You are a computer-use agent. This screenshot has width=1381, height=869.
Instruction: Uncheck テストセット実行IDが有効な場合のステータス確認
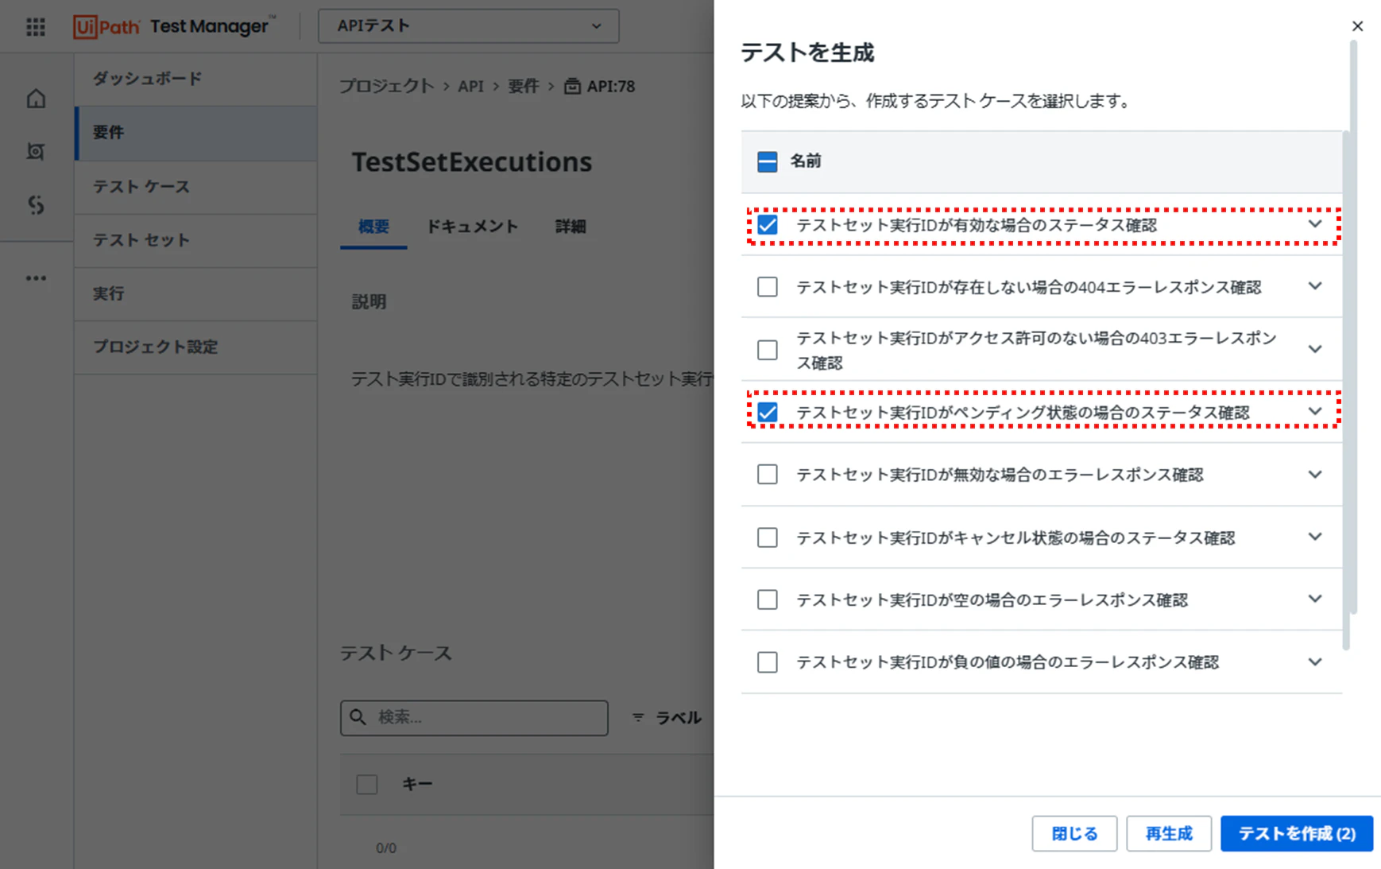(767, 225)
